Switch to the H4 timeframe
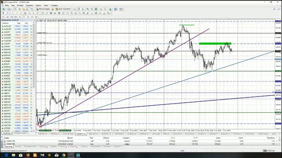282x158 pixels. (x=24, y=17)
